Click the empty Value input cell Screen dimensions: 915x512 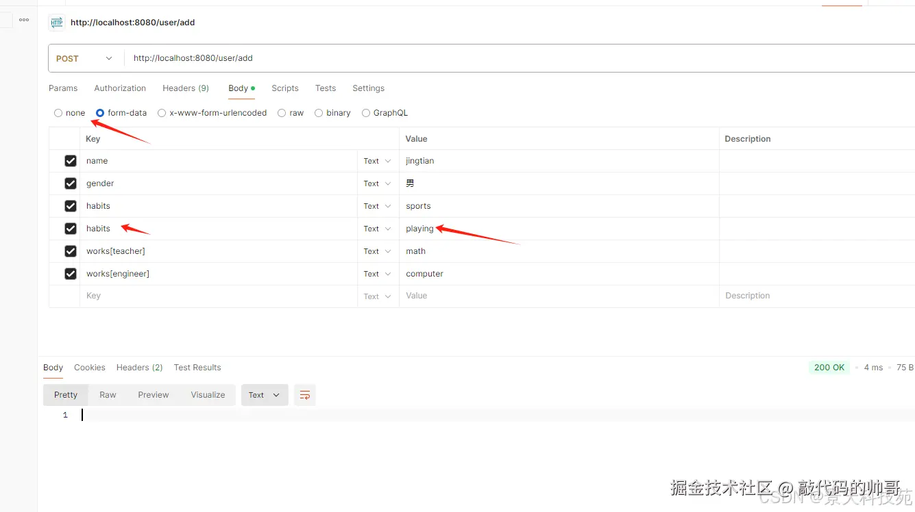[559, 296]
